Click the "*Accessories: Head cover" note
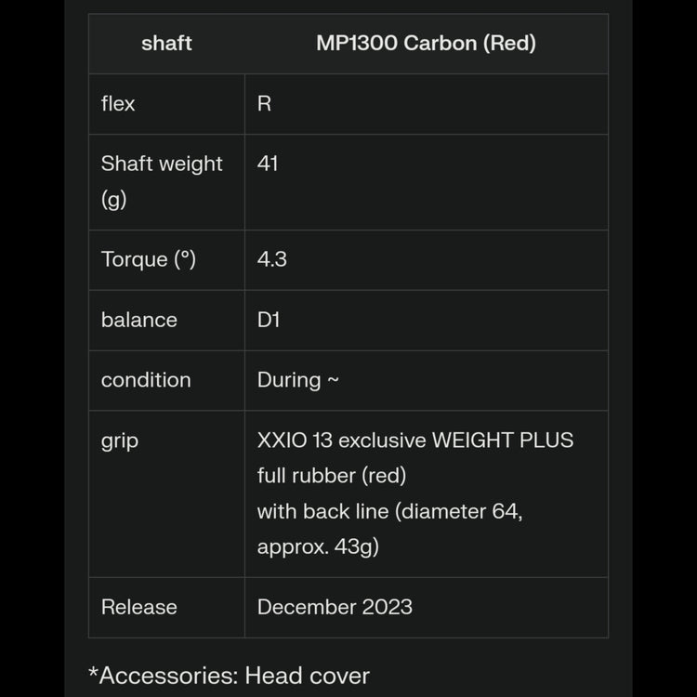Viewport: 697px width, 697px height. coord(230,676)
